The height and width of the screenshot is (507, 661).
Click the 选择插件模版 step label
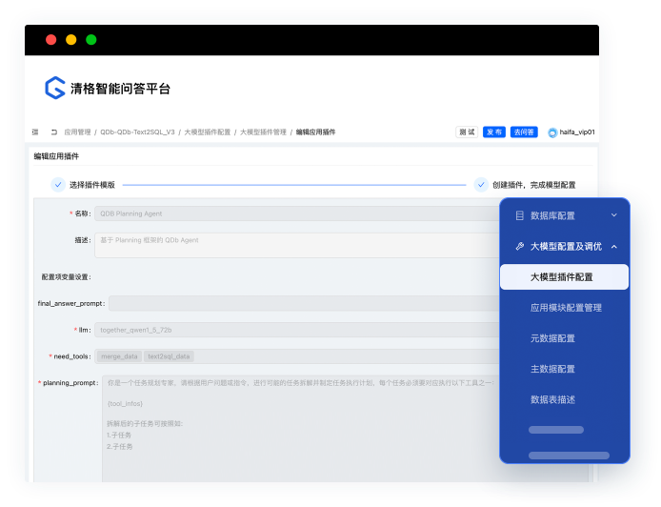92,185
